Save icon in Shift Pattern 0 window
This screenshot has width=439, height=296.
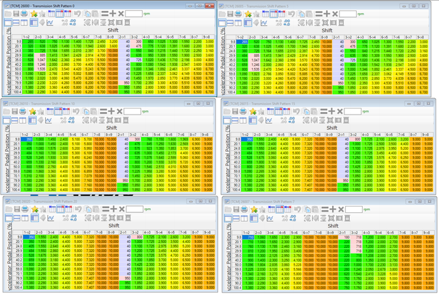[16, 14]
